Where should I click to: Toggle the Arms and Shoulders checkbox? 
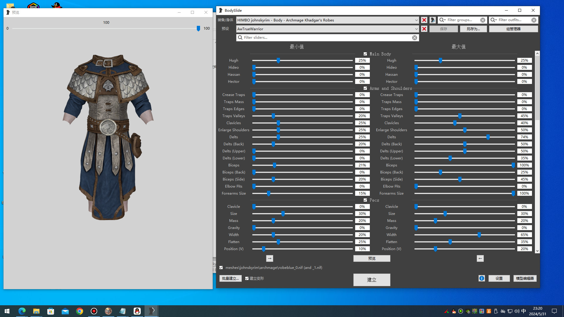(x=365, y=88)
